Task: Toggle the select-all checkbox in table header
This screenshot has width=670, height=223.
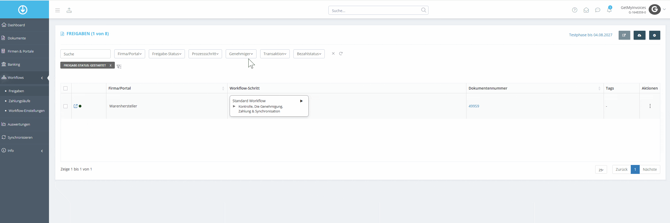Action: (x=66, y=88)
